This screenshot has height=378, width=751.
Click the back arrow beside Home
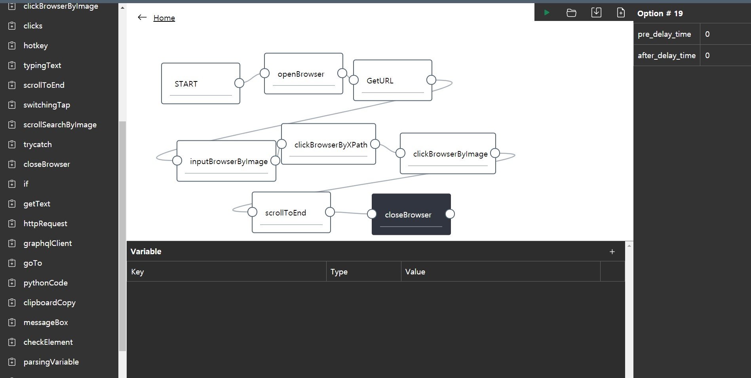[142, 17]
